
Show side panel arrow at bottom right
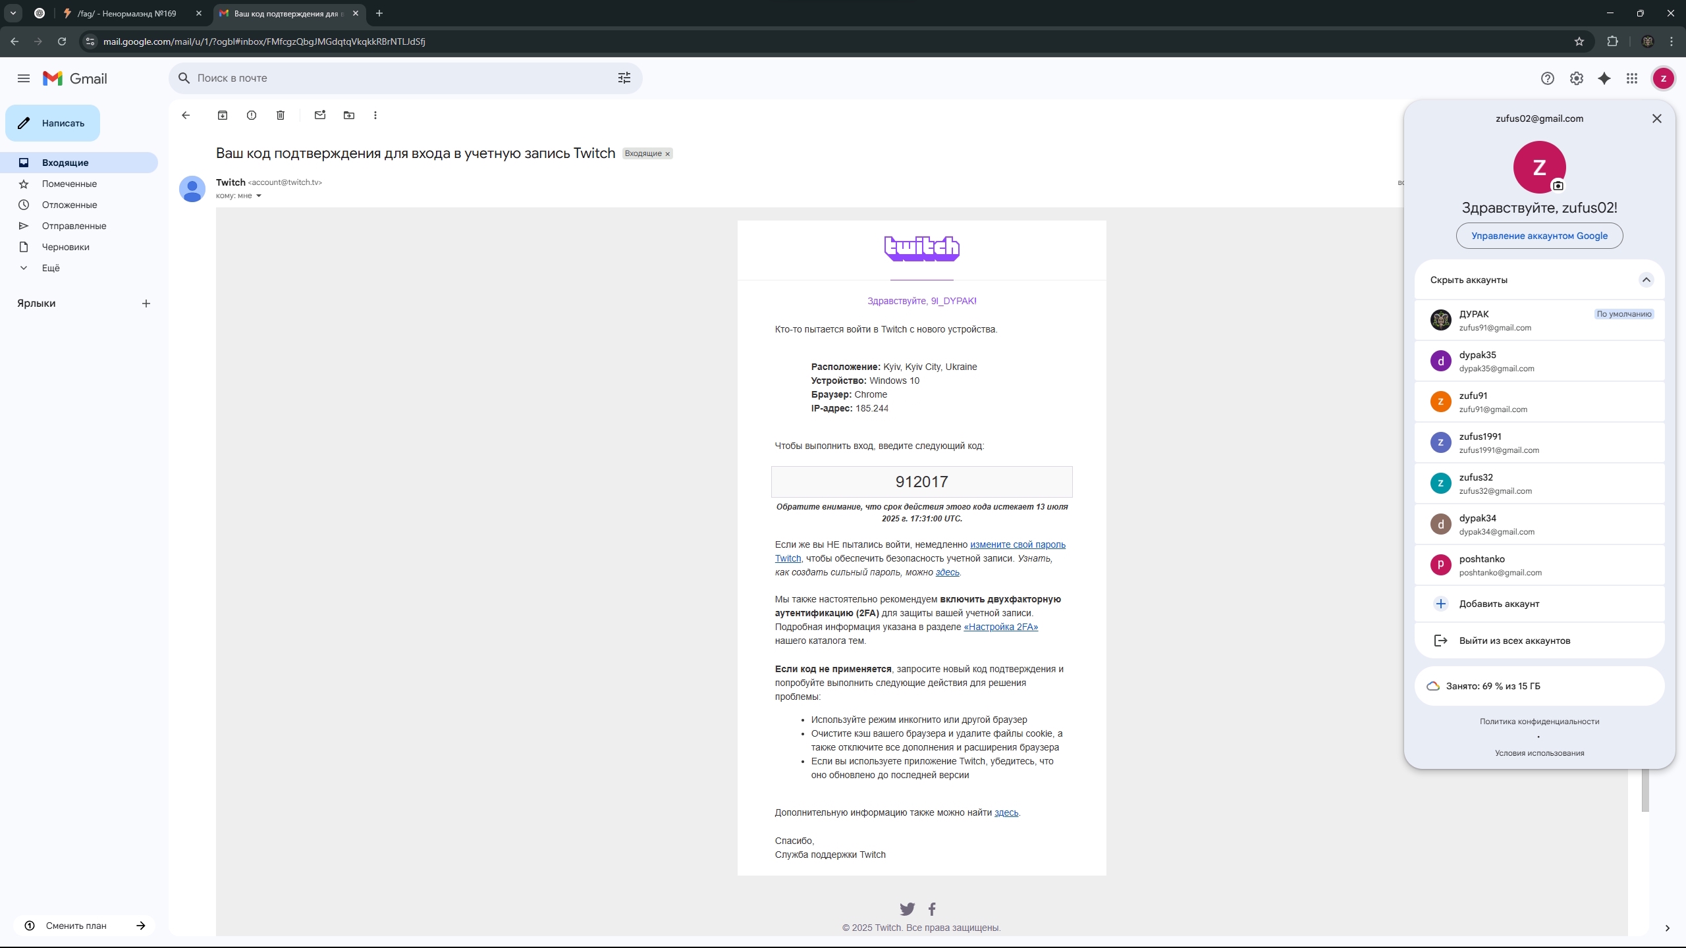point(1668,928)
